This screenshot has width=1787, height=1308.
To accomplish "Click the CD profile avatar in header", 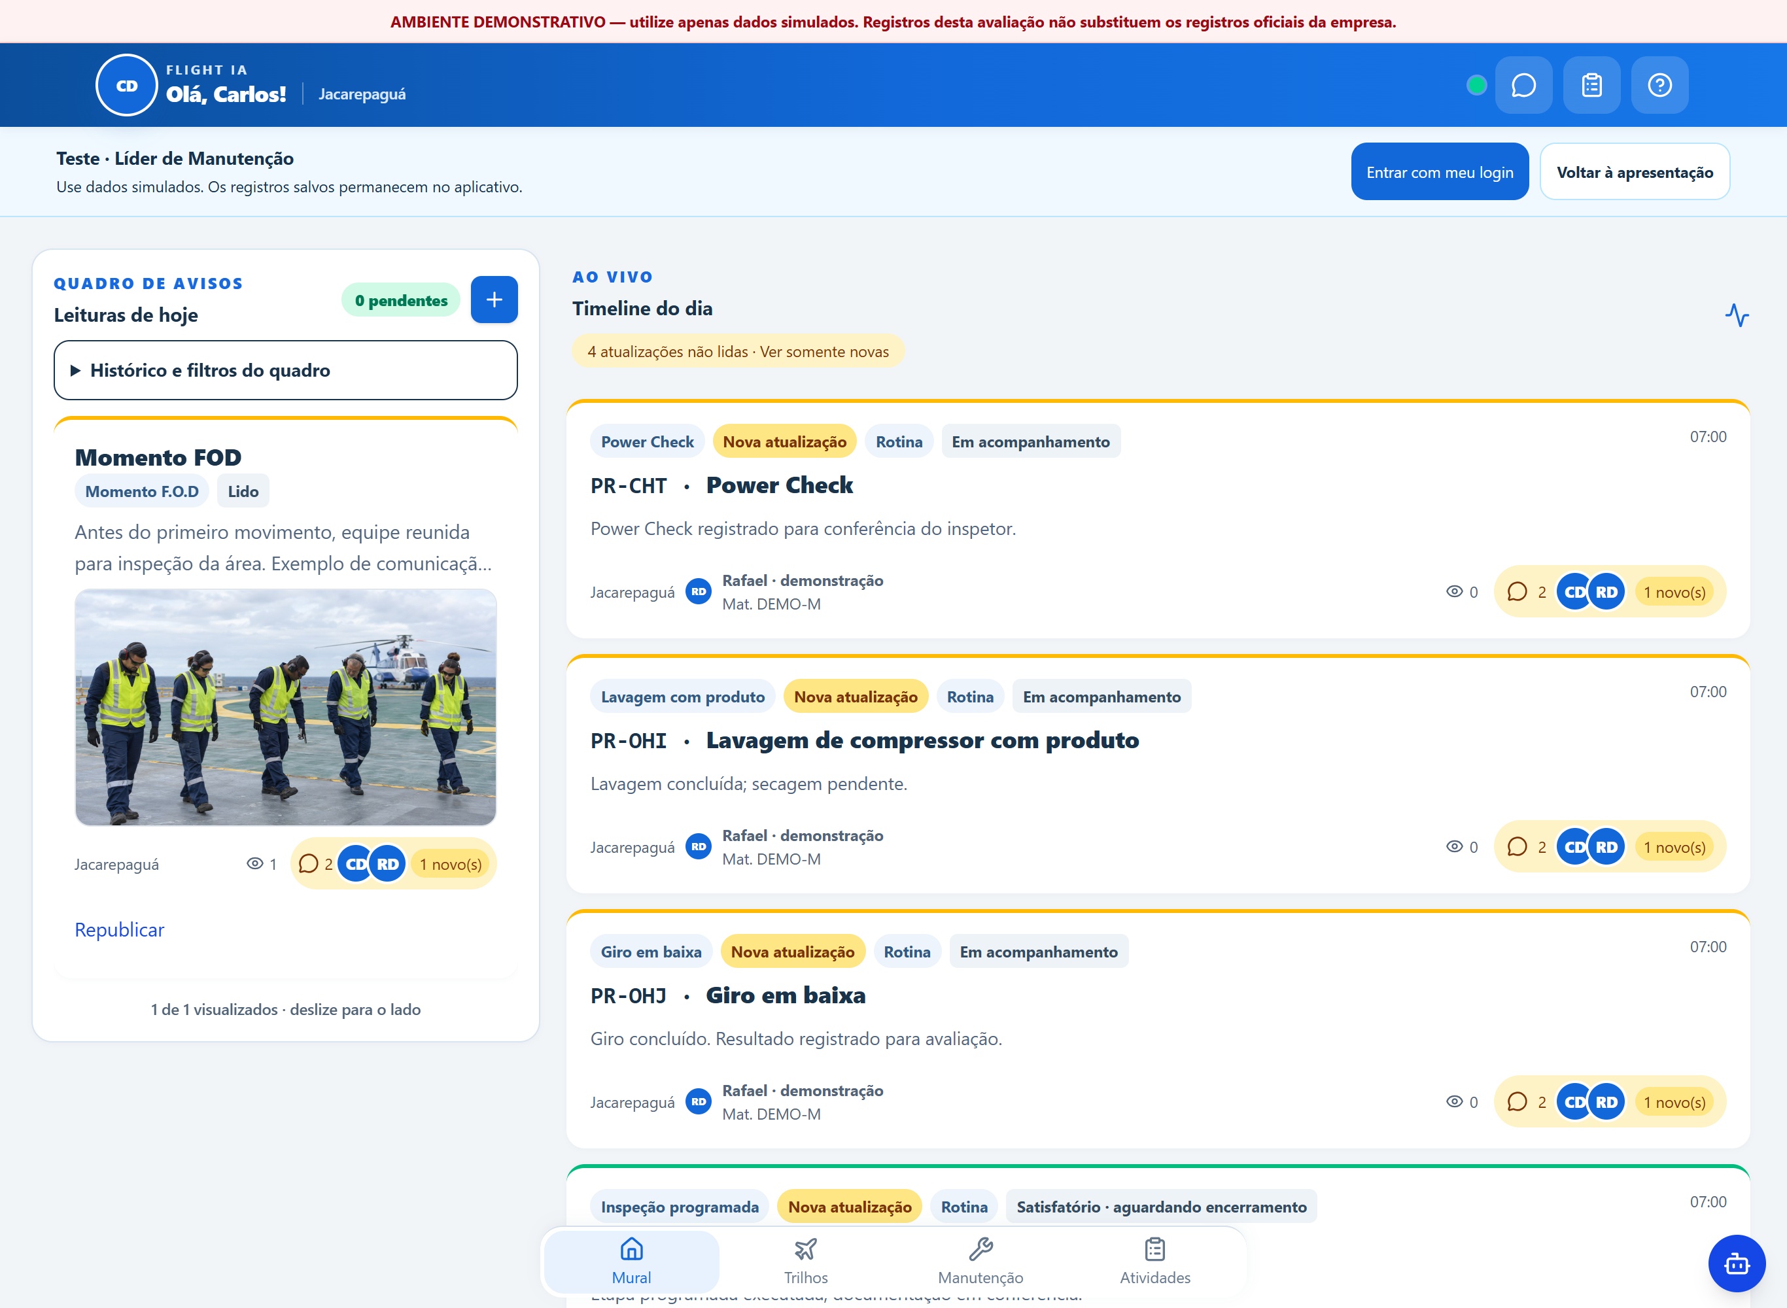I will pyautogui.click(x=127, y=86).
